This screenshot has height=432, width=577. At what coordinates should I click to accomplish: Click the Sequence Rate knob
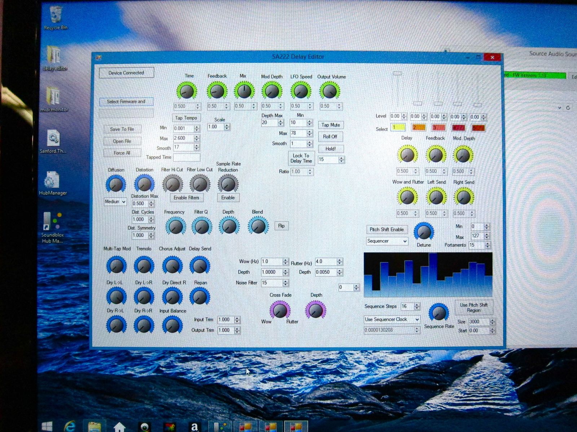click(x=439, y=313)
